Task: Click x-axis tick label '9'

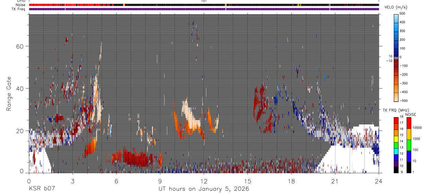Action: (160, 181)
